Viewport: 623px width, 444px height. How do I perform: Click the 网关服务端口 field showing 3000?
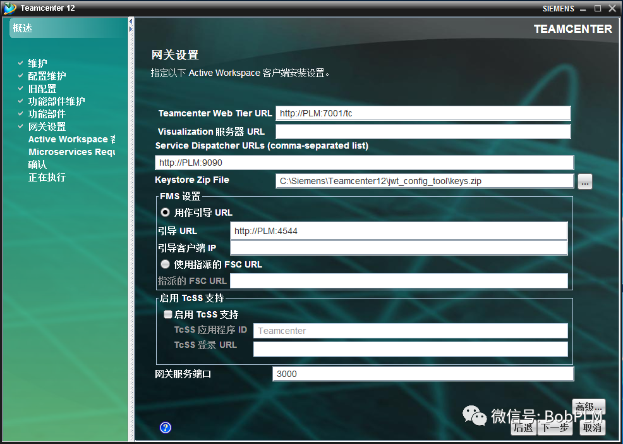tap(423, 374)
